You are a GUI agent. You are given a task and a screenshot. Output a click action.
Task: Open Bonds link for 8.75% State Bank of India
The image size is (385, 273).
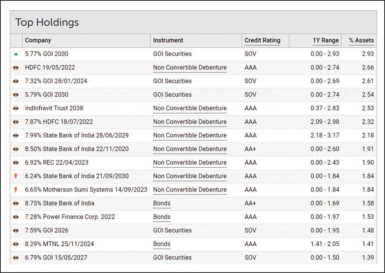pos(162,203)
